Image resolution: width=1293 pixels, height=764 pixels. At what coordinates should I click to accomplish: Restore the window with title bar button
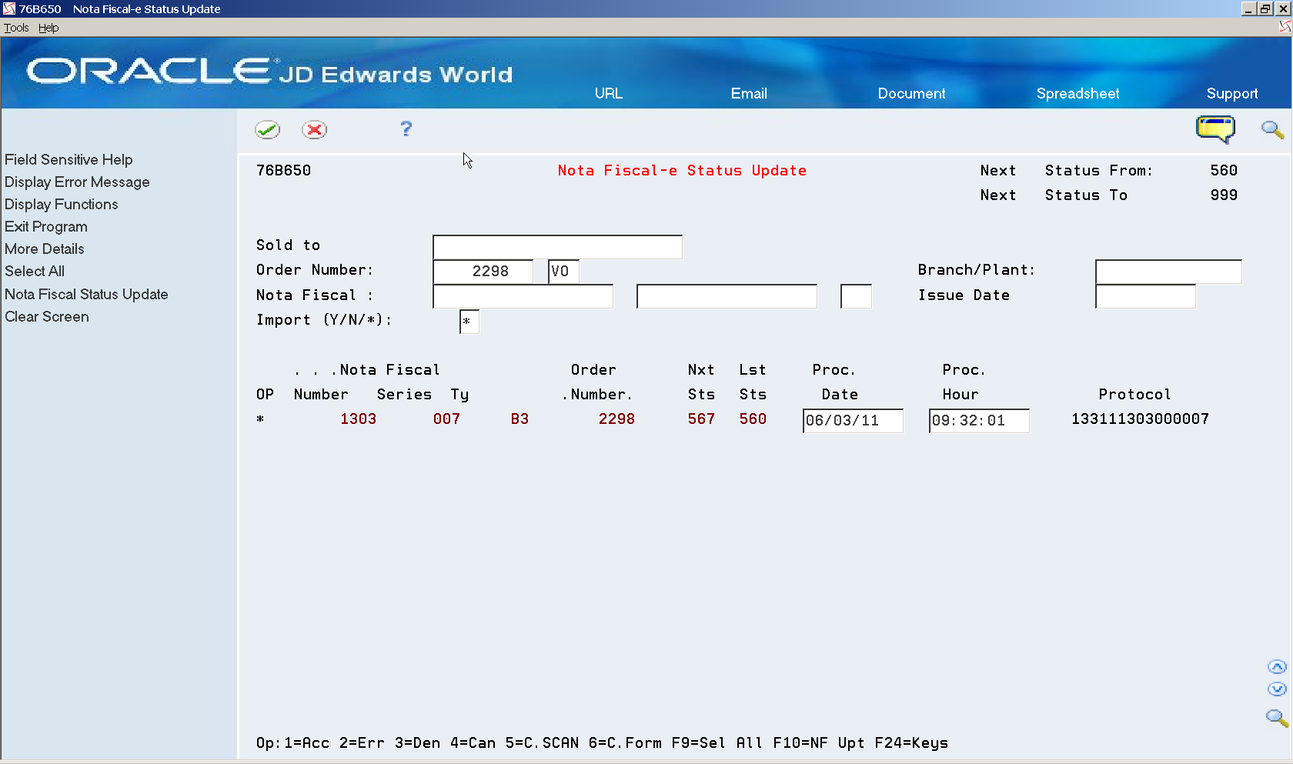1265,8
